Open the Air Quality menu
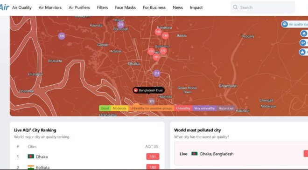Viewport: 308px width, 170px height. pos(22,7)
